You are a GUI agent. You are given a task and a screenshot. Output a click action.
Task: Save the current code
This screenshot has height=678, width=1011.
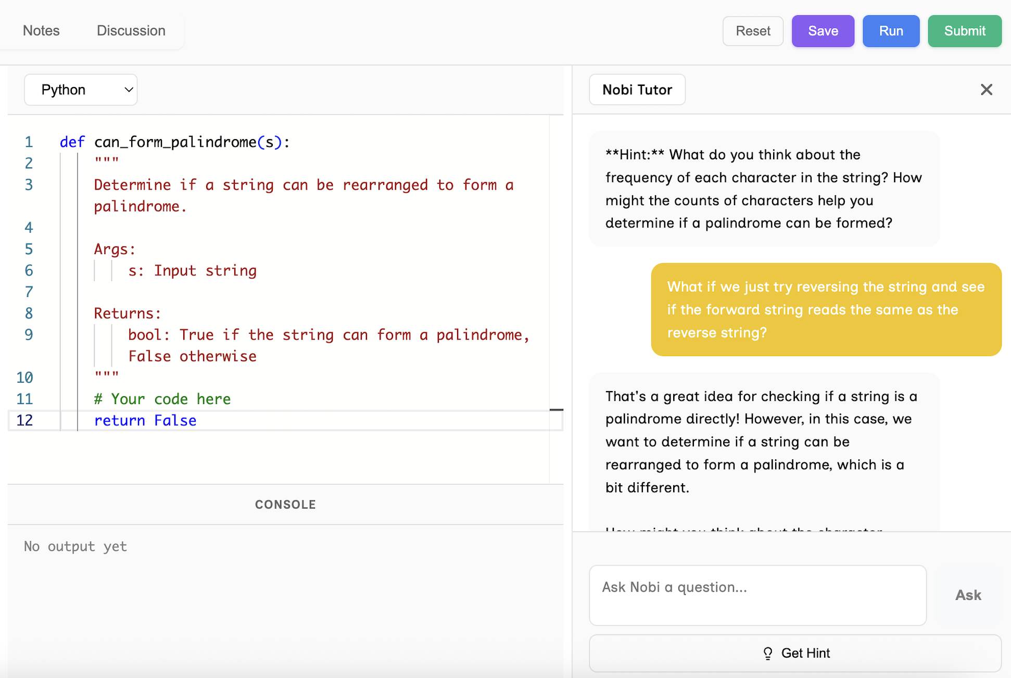click(823, 31)
